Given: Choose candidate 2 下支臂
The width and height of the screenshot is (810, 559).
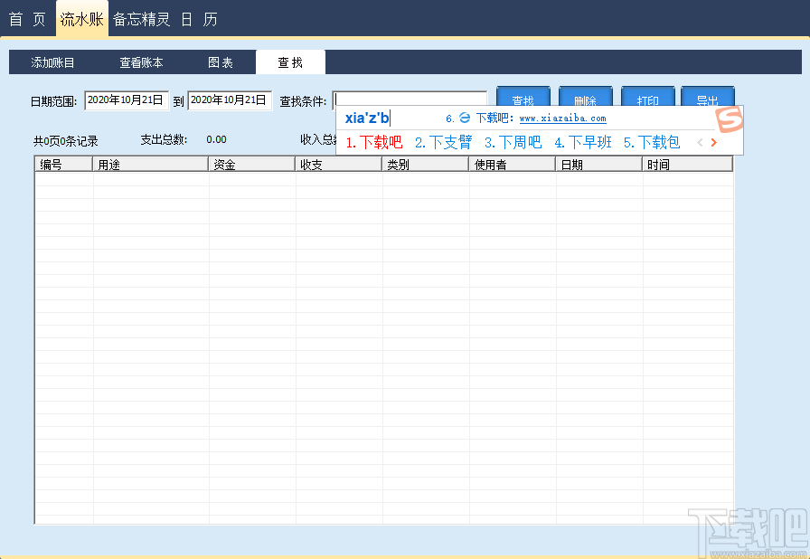Looking at the screenshot, I should click(x=443, y=142).
